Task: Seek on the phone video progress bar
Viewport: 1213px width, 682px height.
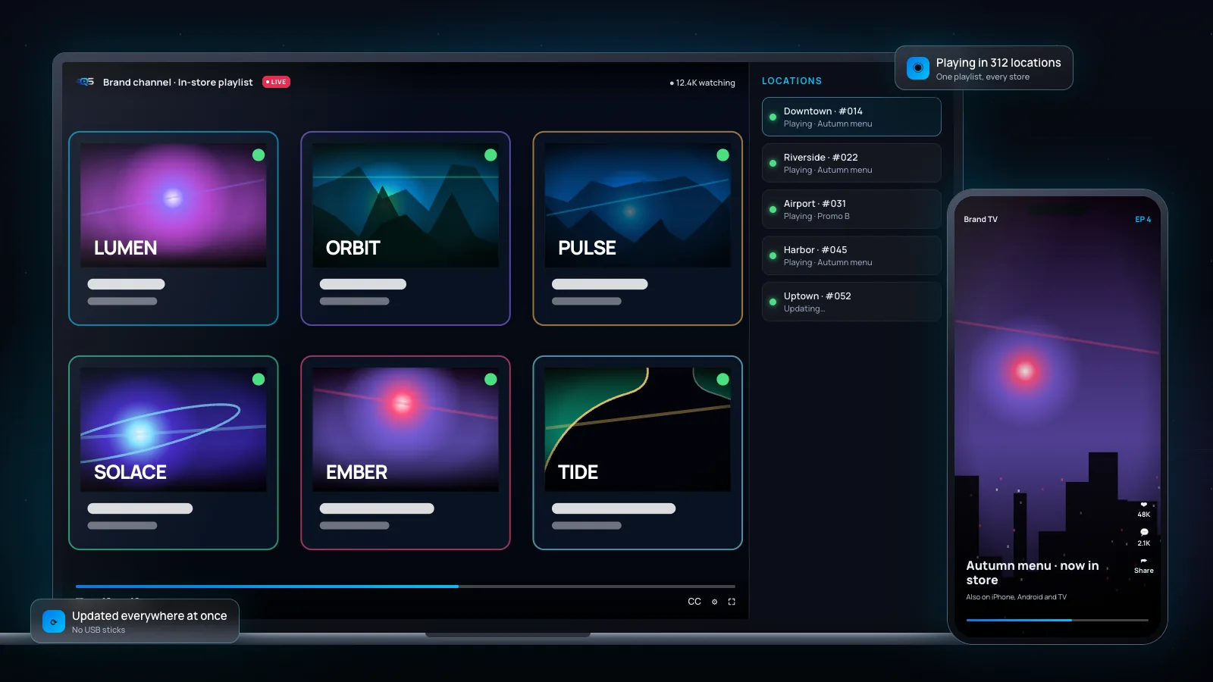Action: (1058, 620)
